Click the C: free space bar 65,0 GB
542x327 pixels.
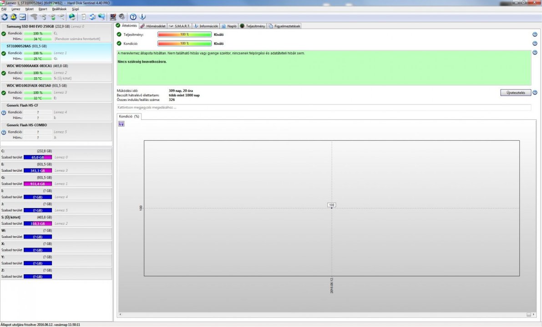(38, 157)
